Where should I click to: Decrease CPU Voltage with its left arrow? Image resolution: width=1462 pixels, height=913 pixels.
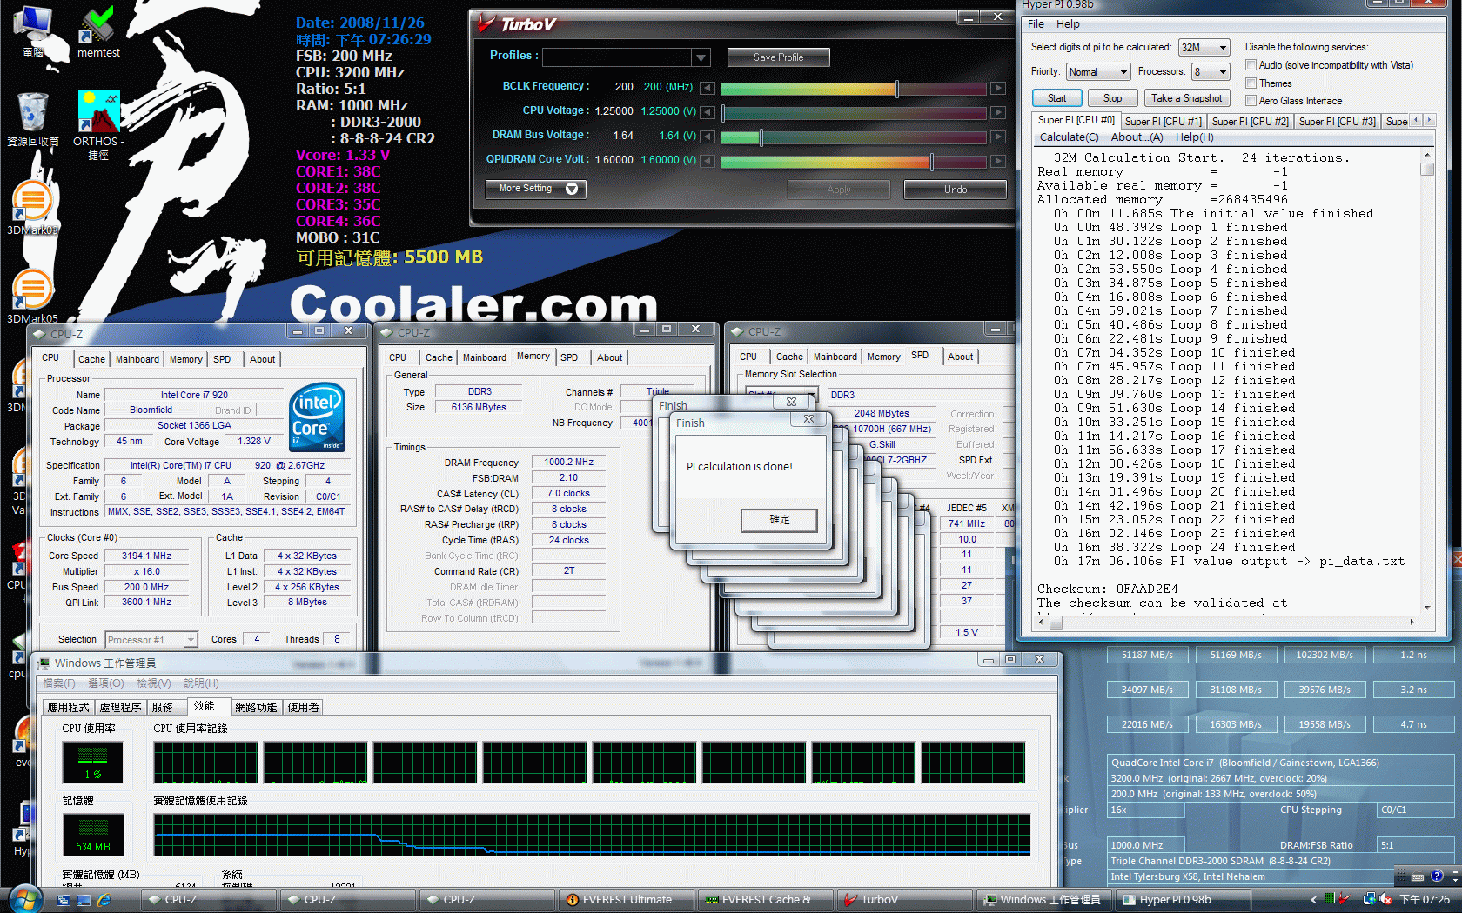[x=708, y=112]
